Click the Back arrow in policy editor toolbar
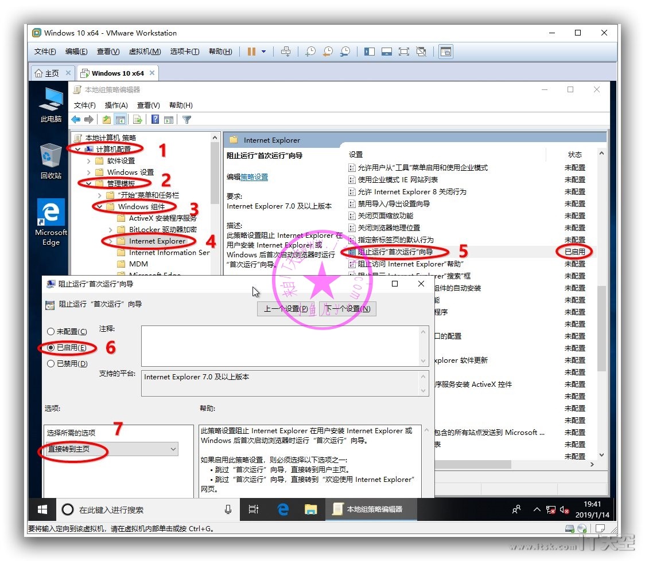Image resolution: width=645 pixels, height=561 pixels. pyautogui.click(x=76, y=120)
